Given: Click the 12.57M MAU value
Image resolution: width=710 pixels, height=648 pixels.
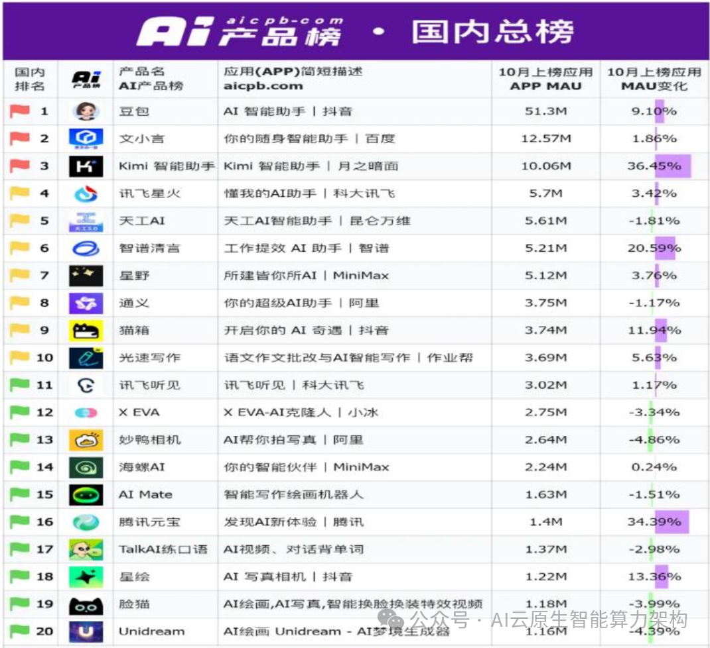Looking at the screenshot, I should coord(546,138).
